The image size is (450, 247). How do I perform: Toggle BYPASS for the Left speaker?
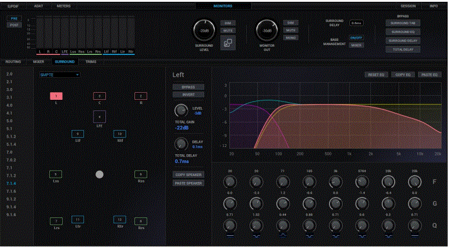[x=188, y=87]
